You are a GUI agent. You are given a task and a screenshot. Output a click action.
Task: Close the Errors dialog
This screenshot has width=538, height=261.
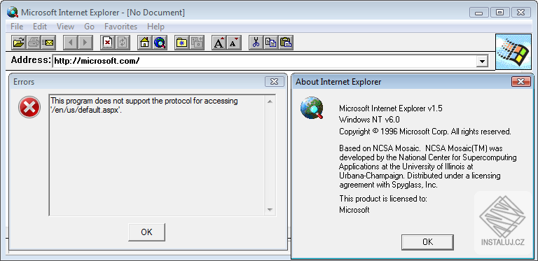point(275,82)
